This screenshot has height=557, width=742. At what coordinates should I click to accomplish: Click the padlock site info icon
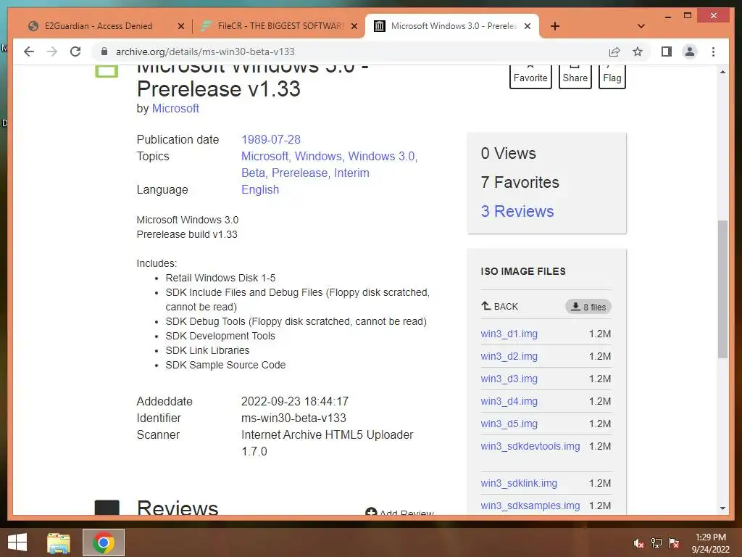[x=104, y=51]
